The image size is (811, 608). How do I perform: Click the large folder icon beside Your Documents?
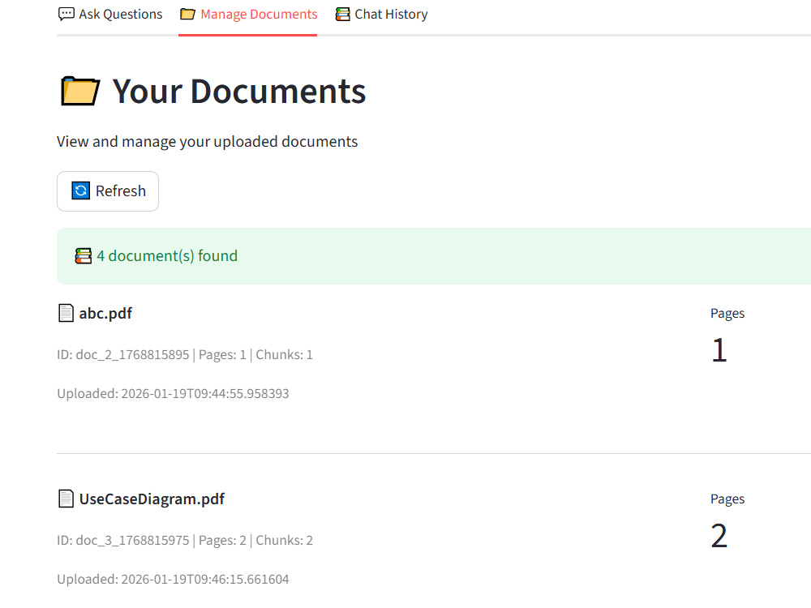pos(80,91)
